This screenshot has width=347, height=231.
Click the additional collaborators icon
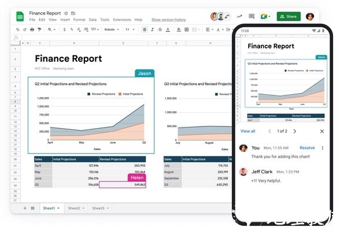pos(227,16)
